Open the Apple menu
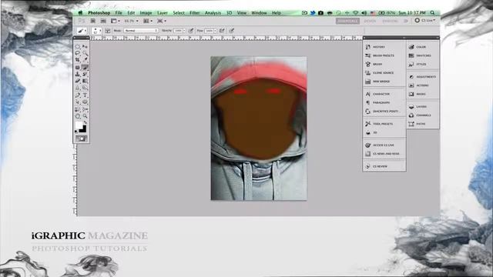 pos(80,13)
